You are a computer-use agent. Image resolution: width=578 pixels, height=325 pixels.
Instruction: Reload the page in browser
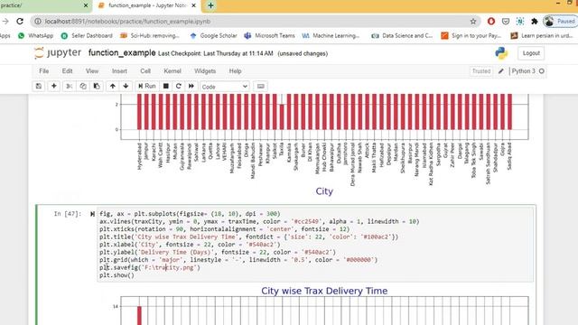[20, 22]
